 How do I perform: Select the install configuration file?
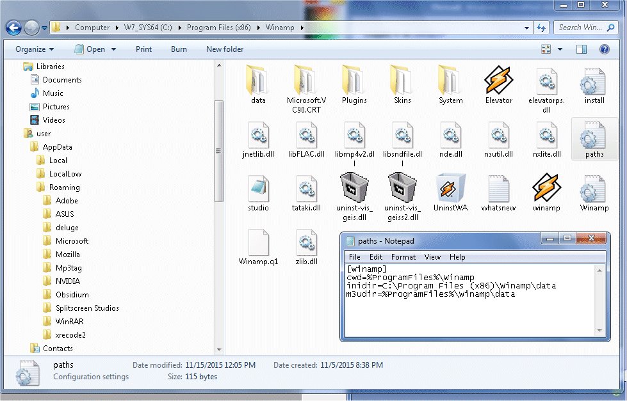(594, 86)
